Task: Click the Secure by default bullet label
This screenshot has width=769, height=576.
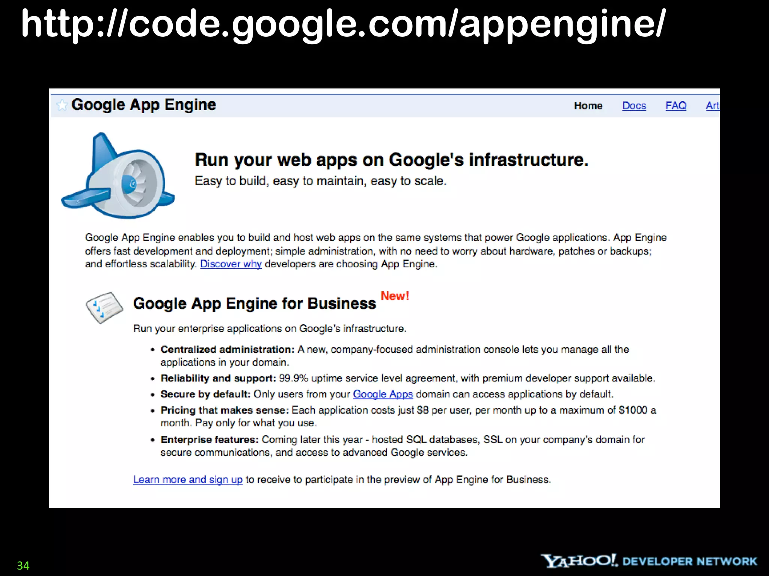Action: [x=205, y=394]
